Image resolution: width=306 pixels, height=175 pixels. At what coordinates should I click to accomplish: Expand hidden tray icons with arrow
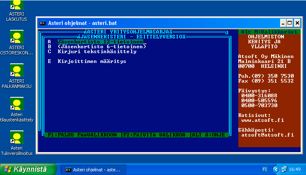(276, 169)
